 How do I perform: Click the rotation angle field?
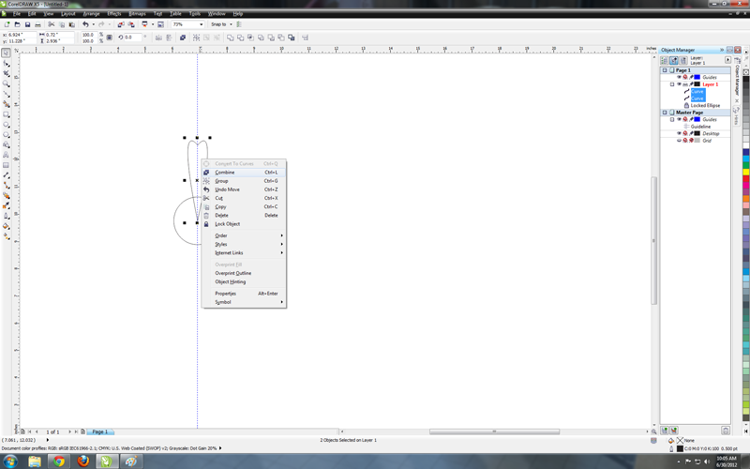click(x=132, y=38)
